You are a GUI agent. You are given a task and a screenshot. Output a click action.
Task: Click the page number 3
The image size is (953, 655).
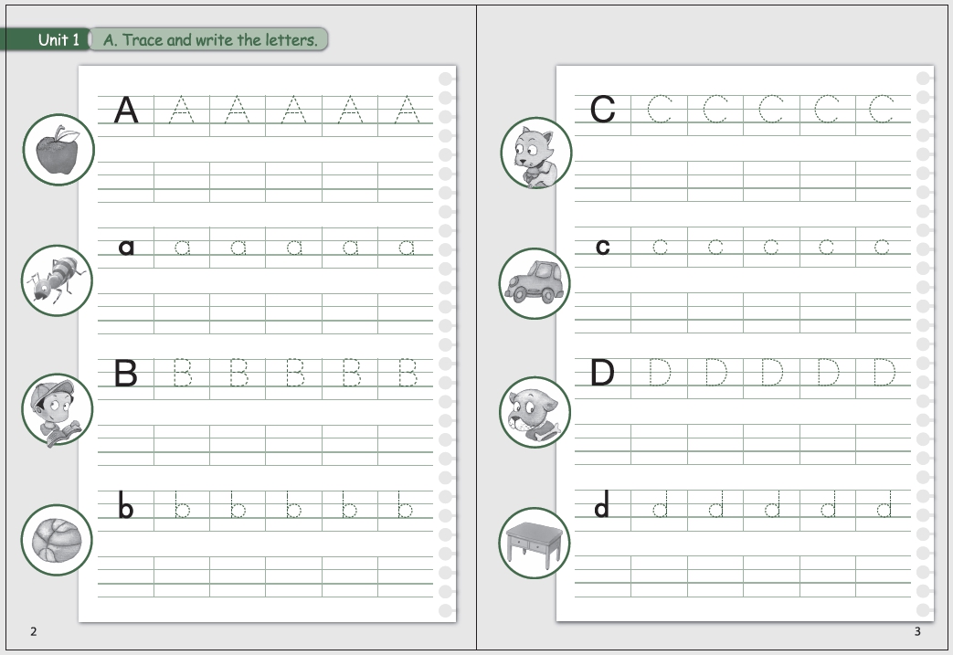(917, 632)
